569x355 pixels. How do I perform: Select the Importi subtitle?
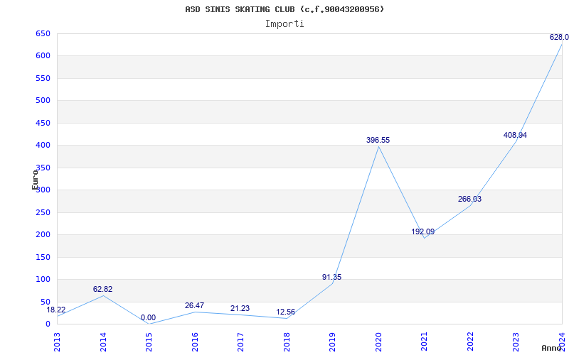(x=284, y=24)
